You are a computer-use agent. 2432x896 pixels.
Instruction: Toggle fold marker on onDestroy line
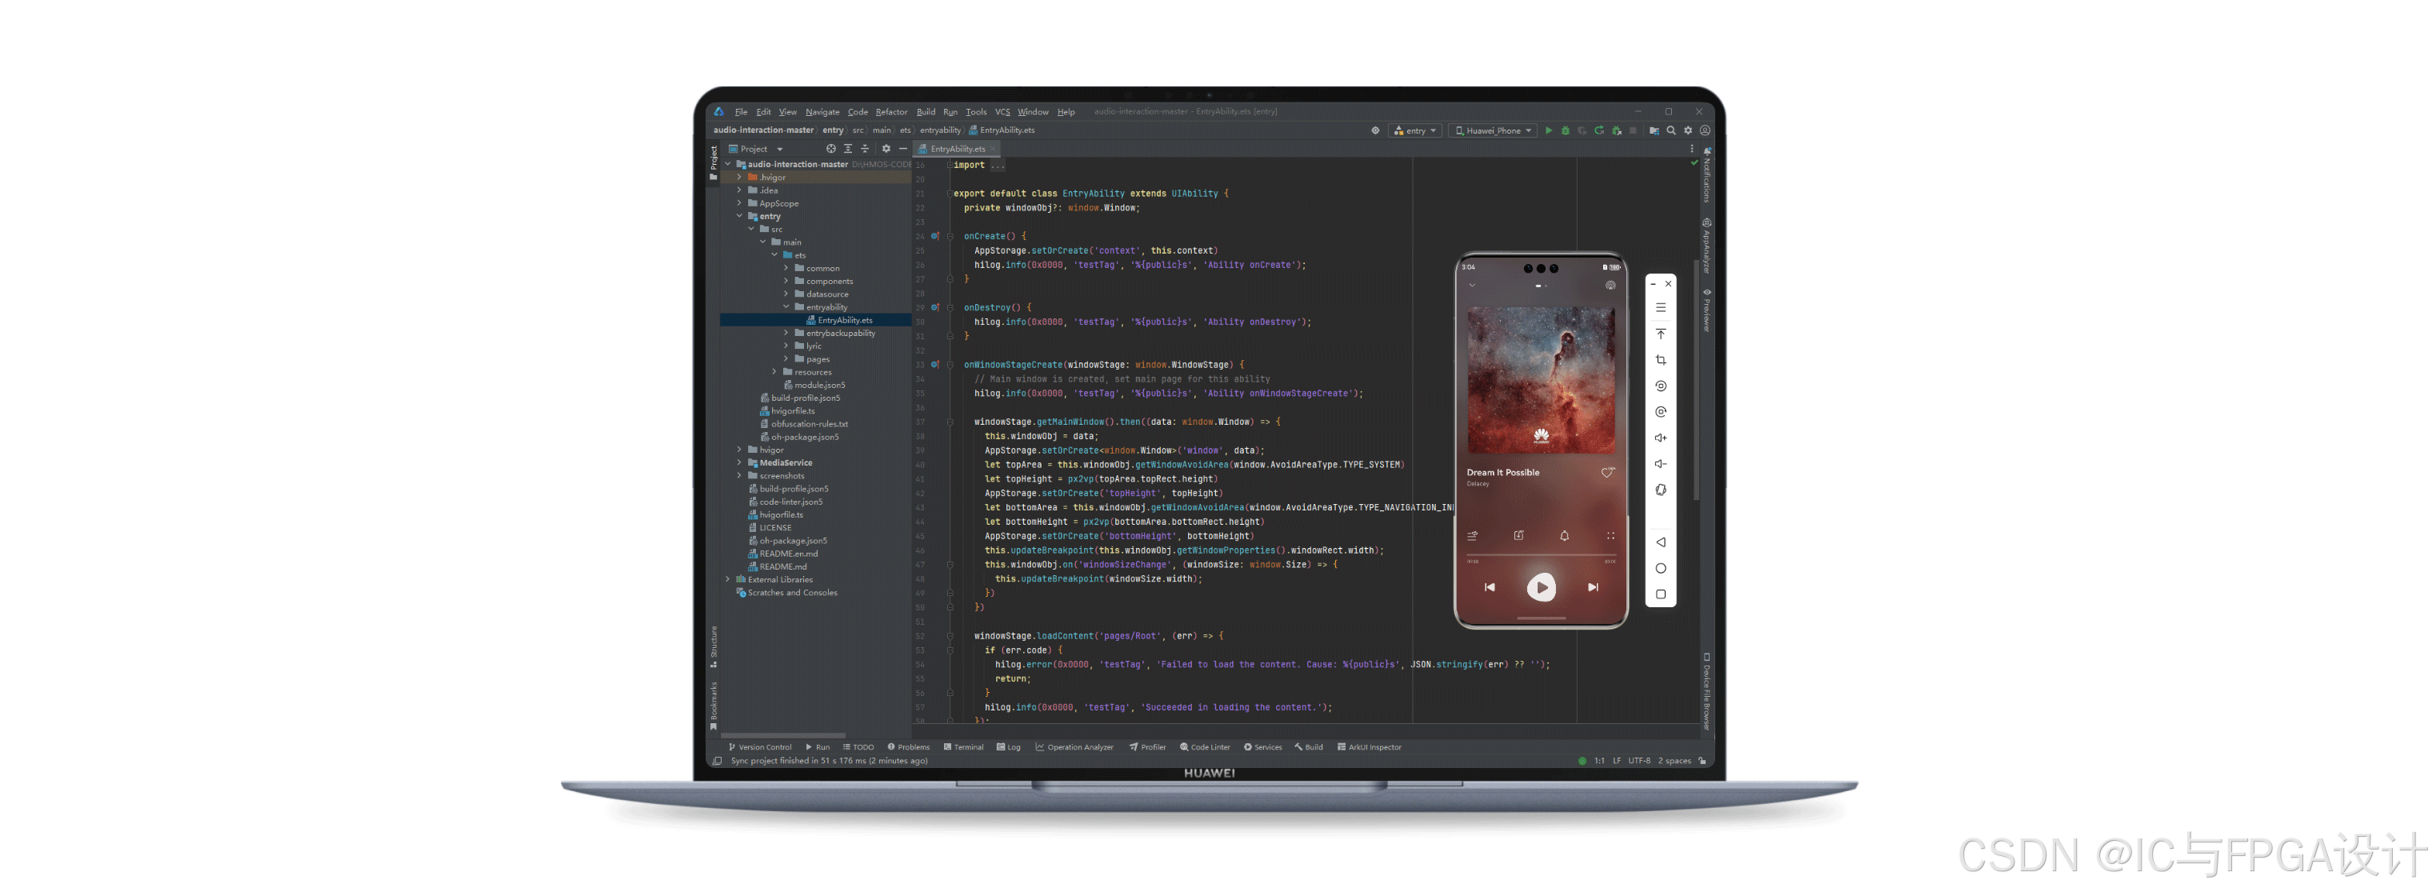(x=950, y=308)
